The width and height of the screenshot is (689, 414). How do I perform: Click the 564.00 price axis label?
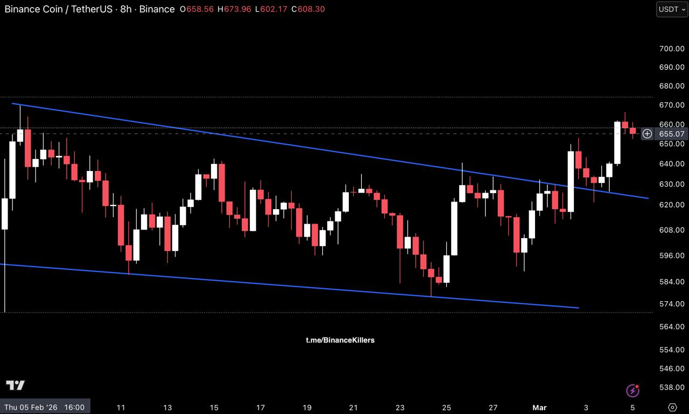pos(672,327)
